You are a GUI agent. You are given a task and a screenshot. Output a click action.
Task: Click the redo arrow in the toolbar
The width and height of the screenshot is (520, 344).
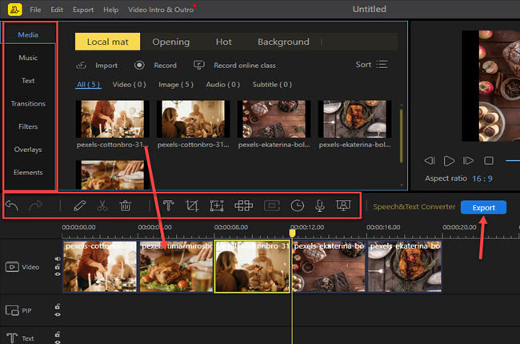click(x=35, y=206)
